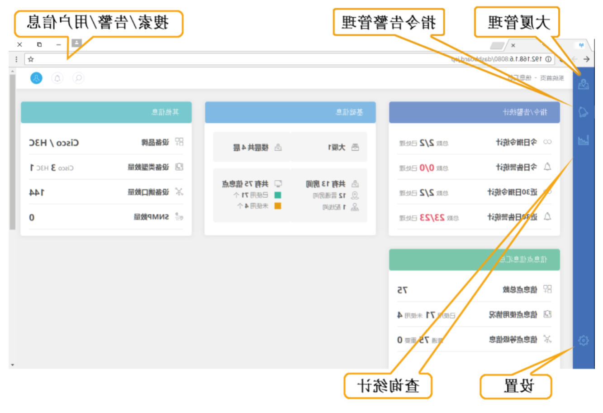This screenshot has width=603, height=413.
Task: Go to 系统首页 in the breadcrumb
Action: (552, 78)
